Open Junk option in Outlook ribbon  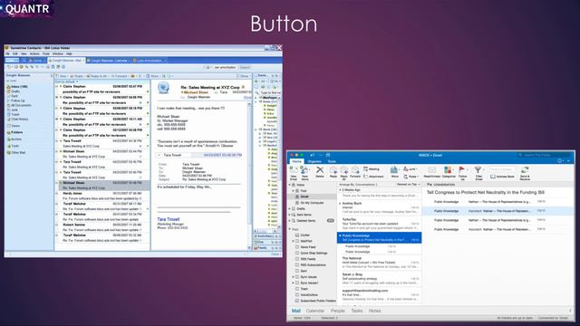(x=411, y=169)
